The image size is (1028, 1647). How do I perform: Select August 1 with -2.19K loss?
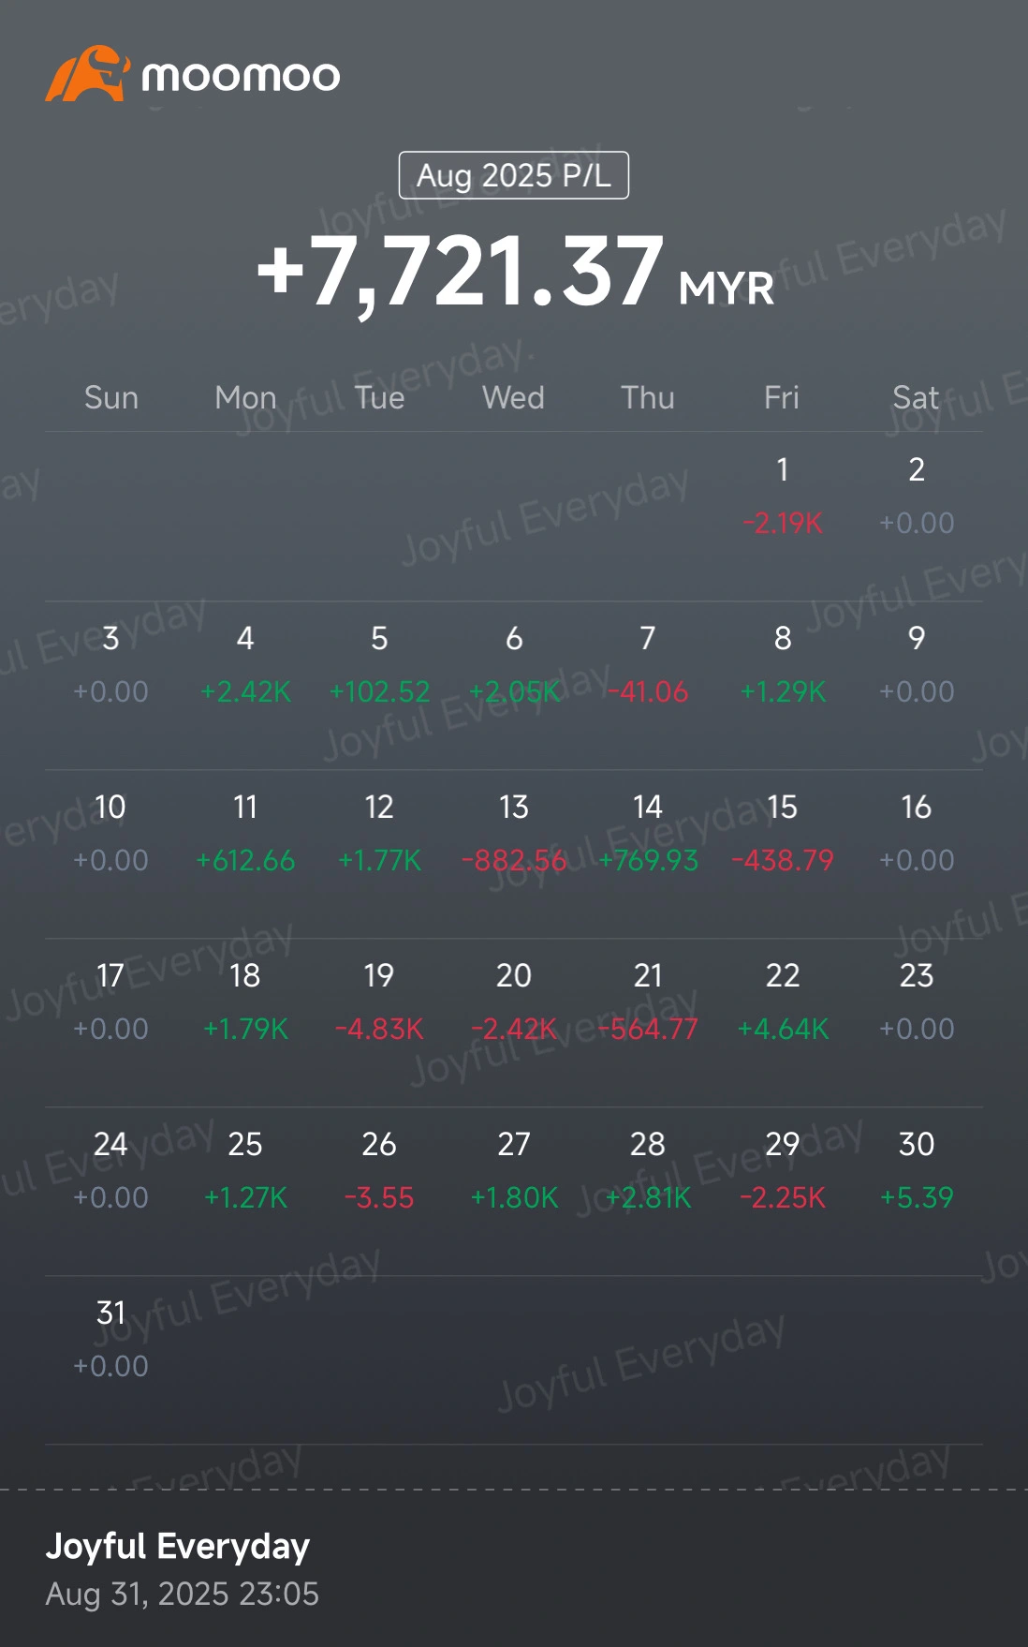[783, 497]
